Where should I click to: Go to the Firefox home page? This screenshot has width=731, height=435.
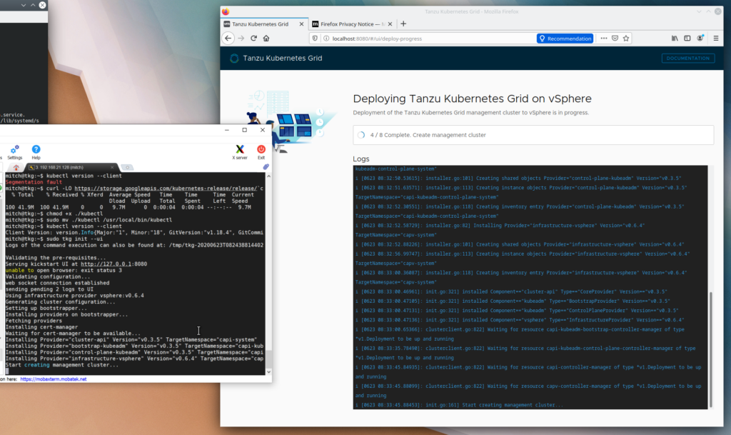[x=266, y=39]
